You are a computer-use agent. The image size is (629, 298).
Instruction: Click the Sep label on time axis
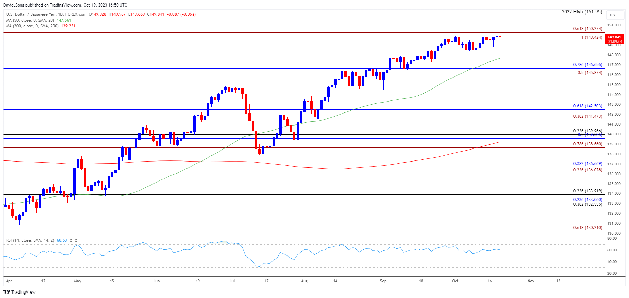[383, 281]
